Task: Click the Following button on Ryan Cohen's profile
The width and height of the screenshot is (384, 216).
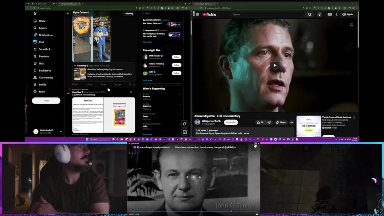Action: coord(129,13)
